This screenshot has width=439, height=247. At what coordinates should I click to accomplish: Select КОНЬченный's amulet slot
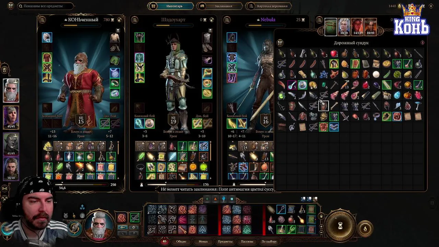click(x=115, y=73)
